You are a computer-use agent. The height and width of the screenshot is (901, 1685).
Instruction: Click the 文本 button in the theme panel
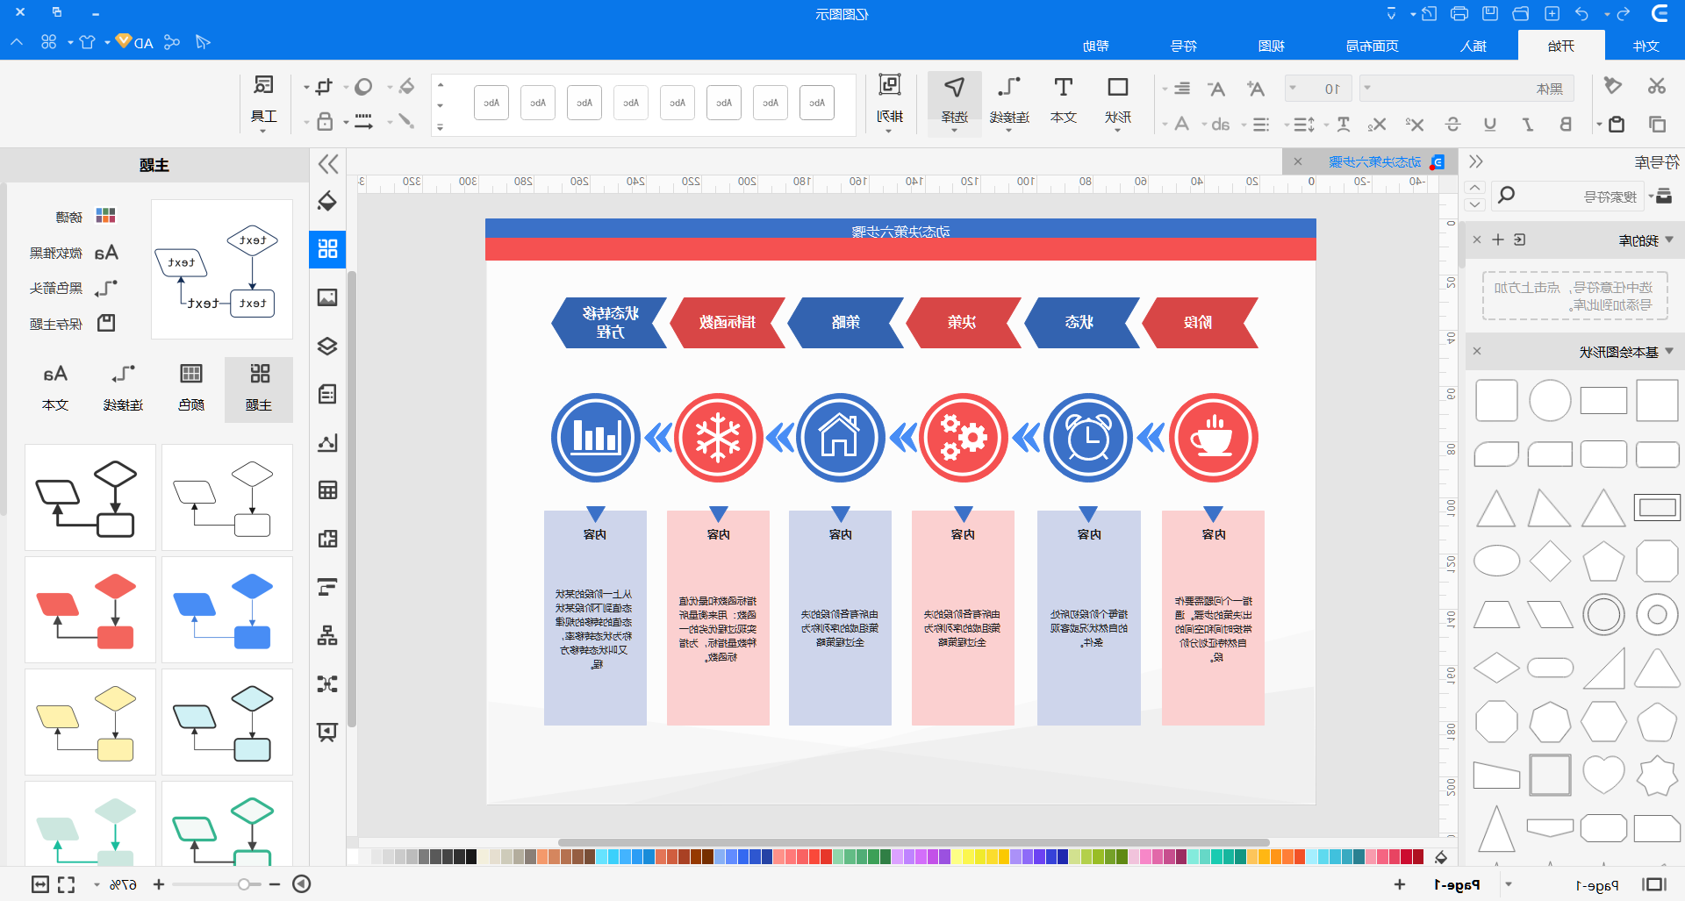tap(55, 388)
